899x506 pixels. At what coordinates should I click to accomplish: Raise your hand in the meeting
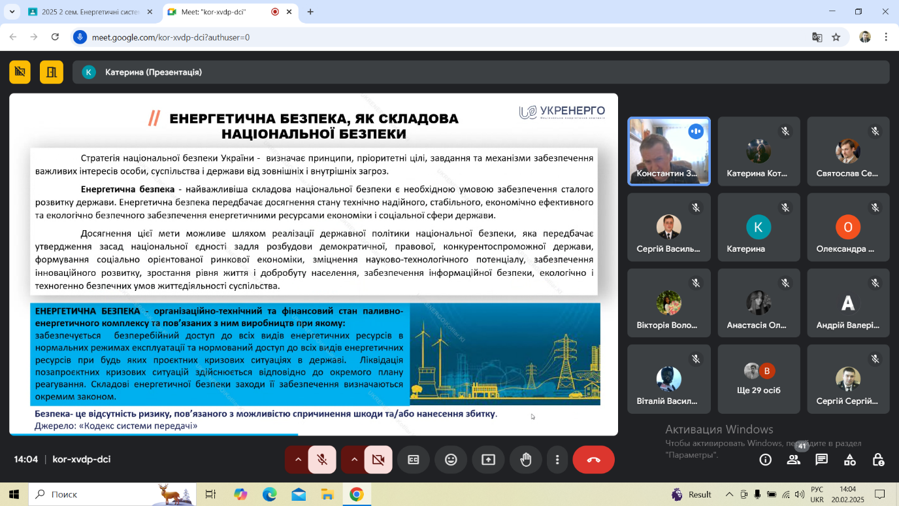[x=526, y=460]
